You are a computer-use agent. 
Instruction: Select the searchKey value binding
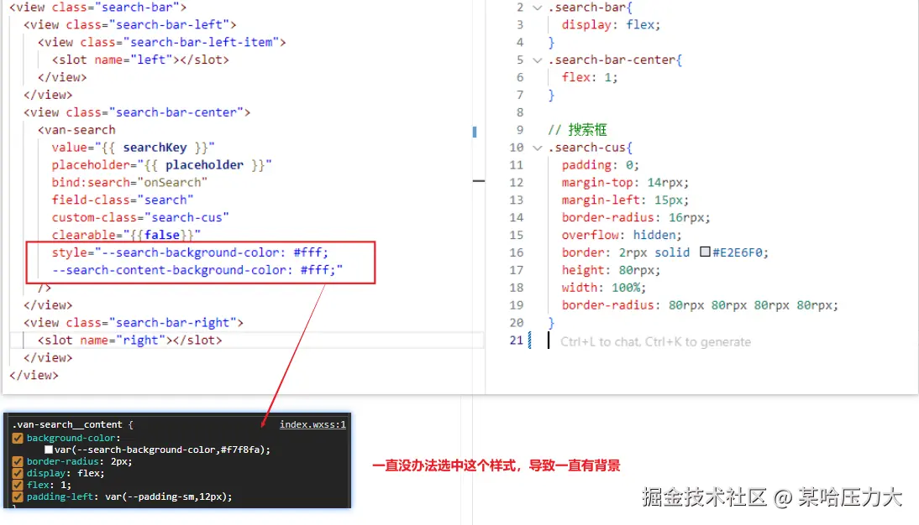click(x=155, y=147)
